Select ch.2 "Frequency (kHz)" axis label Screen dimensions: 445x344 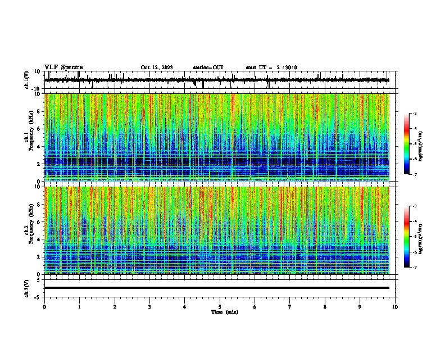[31, 224]
